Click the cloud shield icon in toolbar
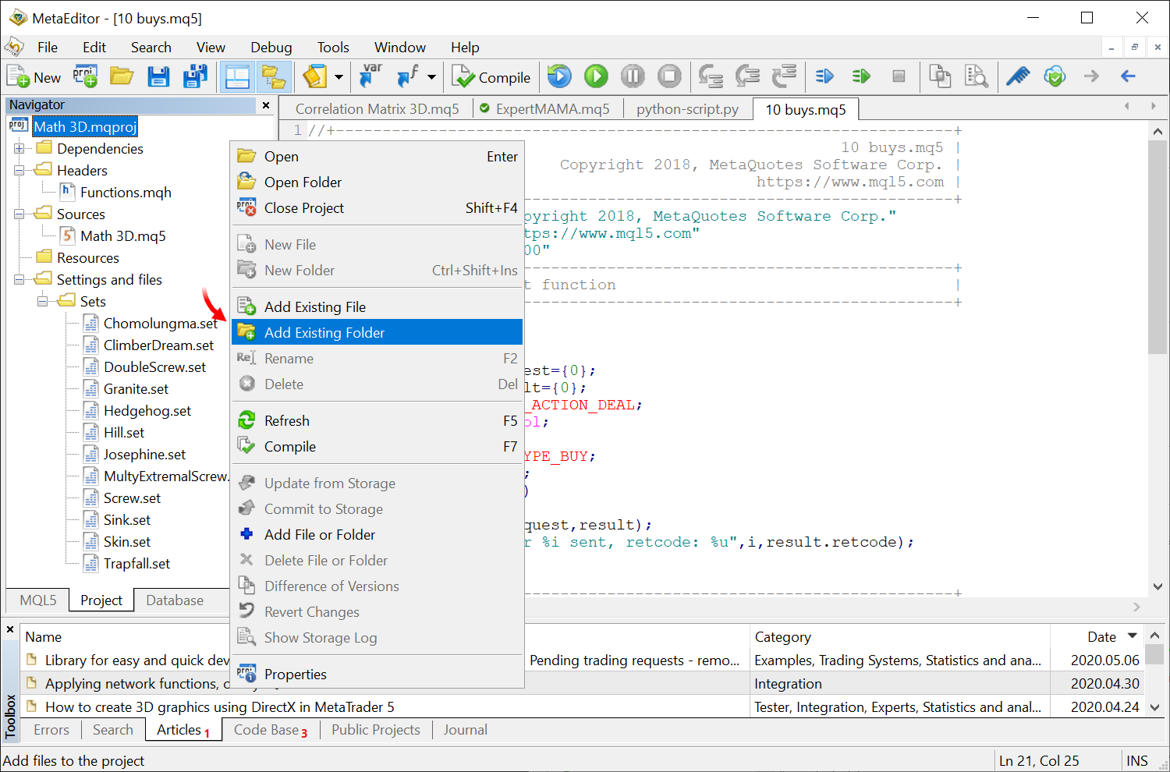 tap(1055, 76)
